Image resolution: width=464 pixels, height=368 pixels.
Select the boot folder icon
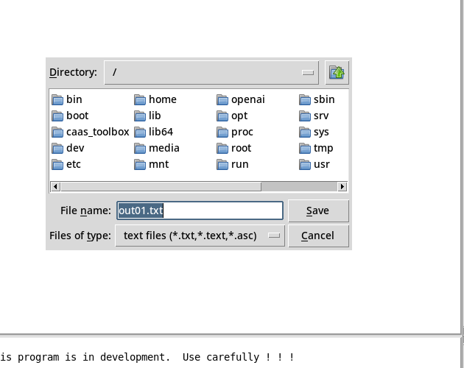tap(57, 116)
